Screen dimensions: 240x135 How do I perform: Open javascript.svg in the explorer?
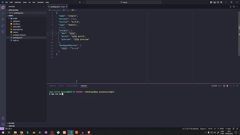[x=18, y=30]
